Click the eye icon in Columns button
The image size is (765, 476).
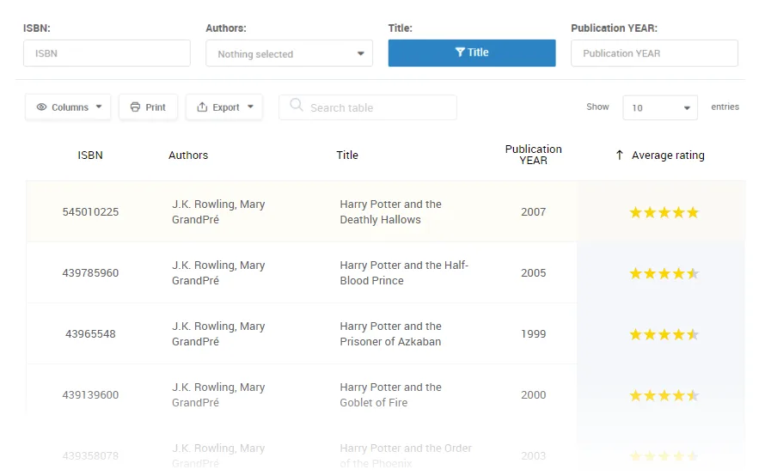coord(41,107)
